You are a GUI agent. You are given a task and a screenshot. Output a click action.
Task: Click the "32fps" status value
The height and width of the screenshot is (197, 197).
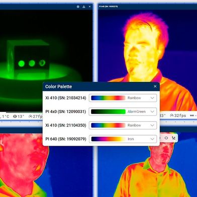point(180,116)
